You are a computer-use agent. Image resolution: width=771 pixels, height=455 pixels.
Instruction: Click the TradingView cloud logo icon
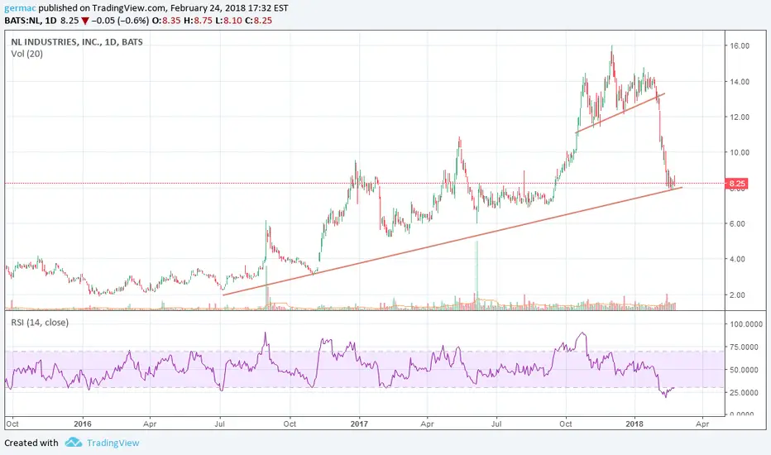click(74, 443)
